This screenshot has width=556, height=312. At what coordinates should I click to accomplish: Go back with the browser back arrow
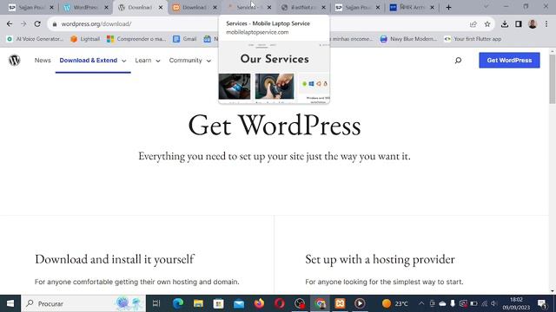10,24
